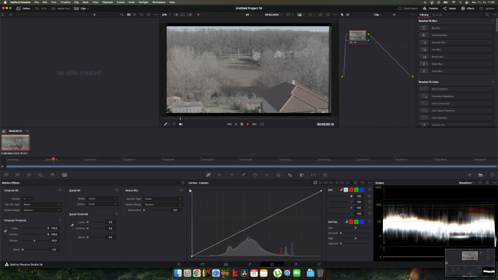Open the Color menu in menu bar

[x=131, y=2]
